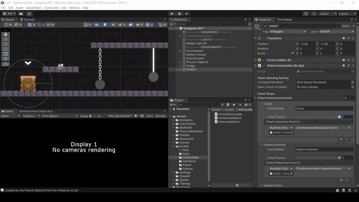Lock the Inspector panel
Screen dimensions: 359x202
point(352,20)
